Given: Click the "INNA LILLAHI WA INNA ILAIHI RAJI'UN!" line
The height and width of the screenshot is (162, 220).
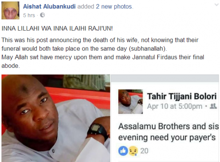Looking at the screenshot, I should click(57, 28).
